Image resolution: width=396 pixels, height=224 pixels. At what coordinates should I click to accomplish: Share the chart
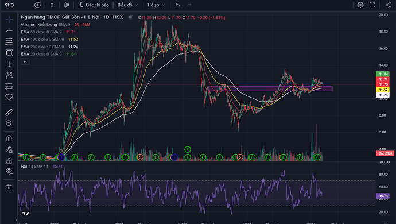(x=388, y=5)
